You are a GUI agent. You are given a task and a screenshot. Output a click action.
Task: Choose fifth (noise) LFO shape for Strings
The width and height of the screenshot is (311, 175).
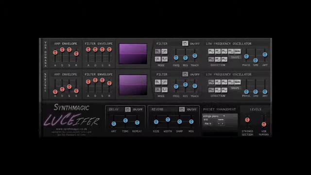click(238, 82)
